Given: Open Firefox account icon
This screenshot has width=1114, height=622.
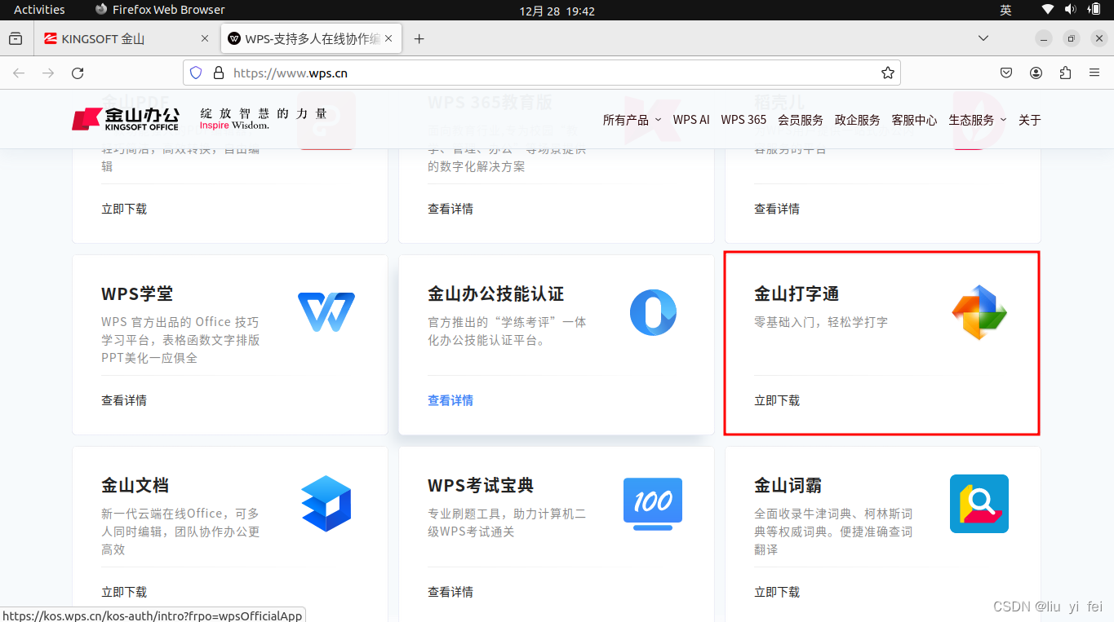Looking at the screenshot, I should coord(1036,73).
